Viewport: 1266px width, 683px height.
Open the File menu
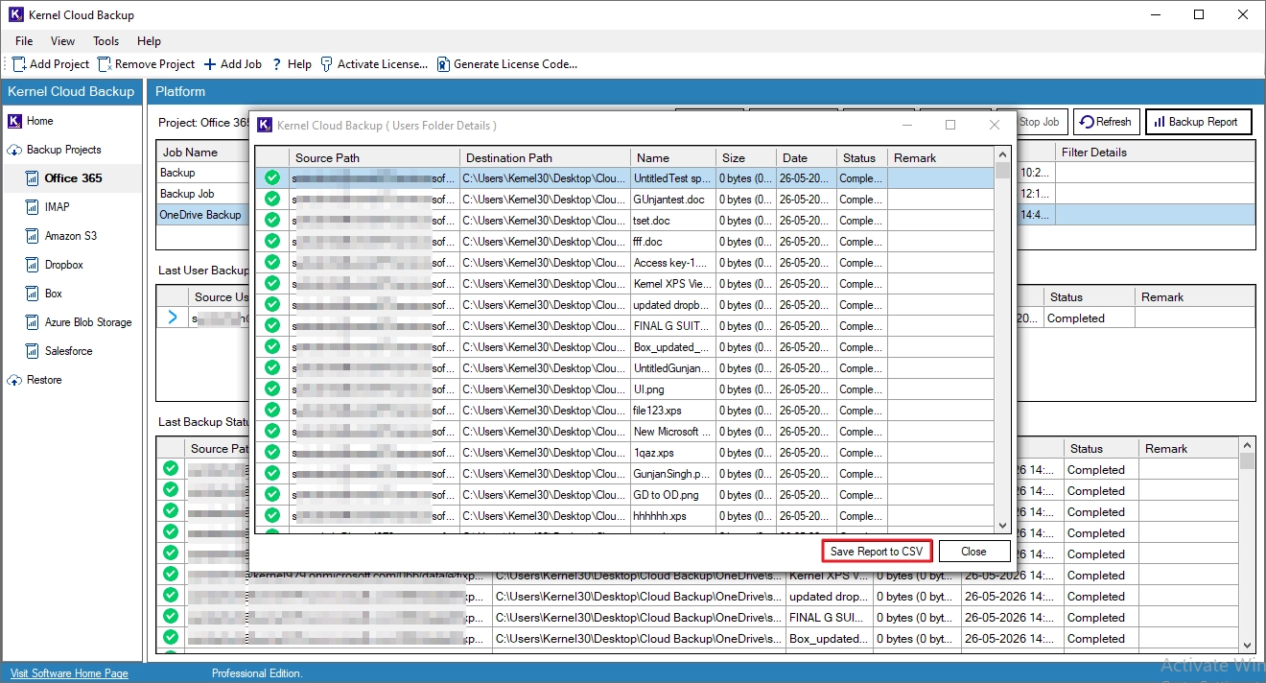coord(24,41)
